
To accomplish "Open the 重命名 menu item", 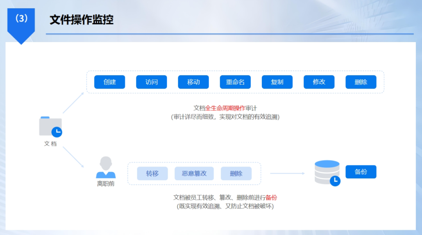I will tap(235, 82).
